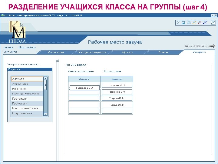This screenshot has height=164, width=218.
Task: Minimize the КМ Школа window
Action: tap(212, 15)
